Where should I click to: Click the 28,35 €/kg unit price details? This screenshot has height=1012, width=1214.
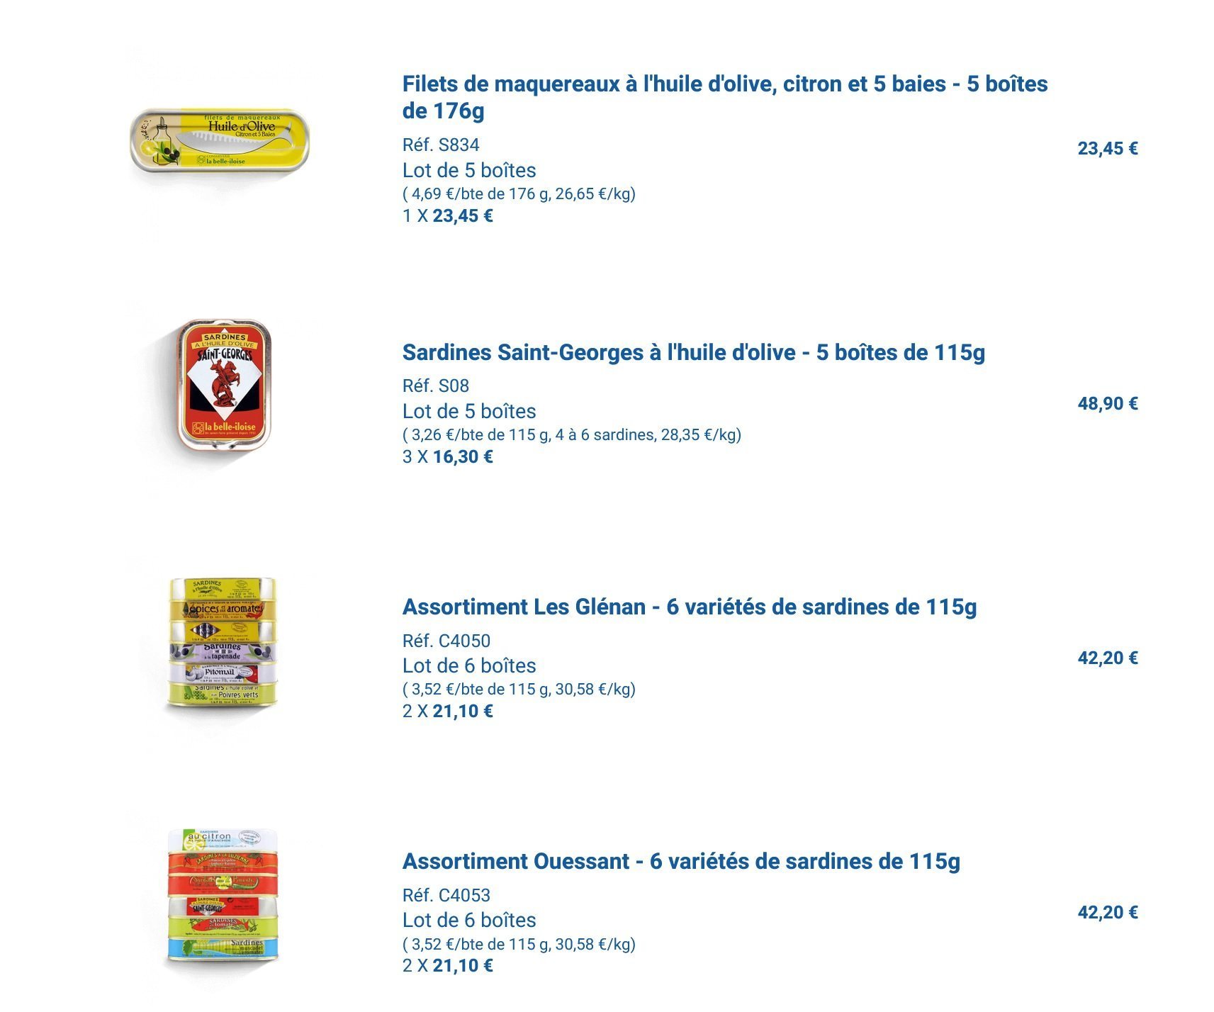[571, 435]
